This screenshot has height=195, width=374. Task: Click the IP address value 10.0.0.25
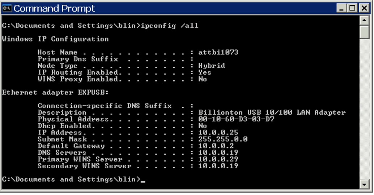coord(218,132)
